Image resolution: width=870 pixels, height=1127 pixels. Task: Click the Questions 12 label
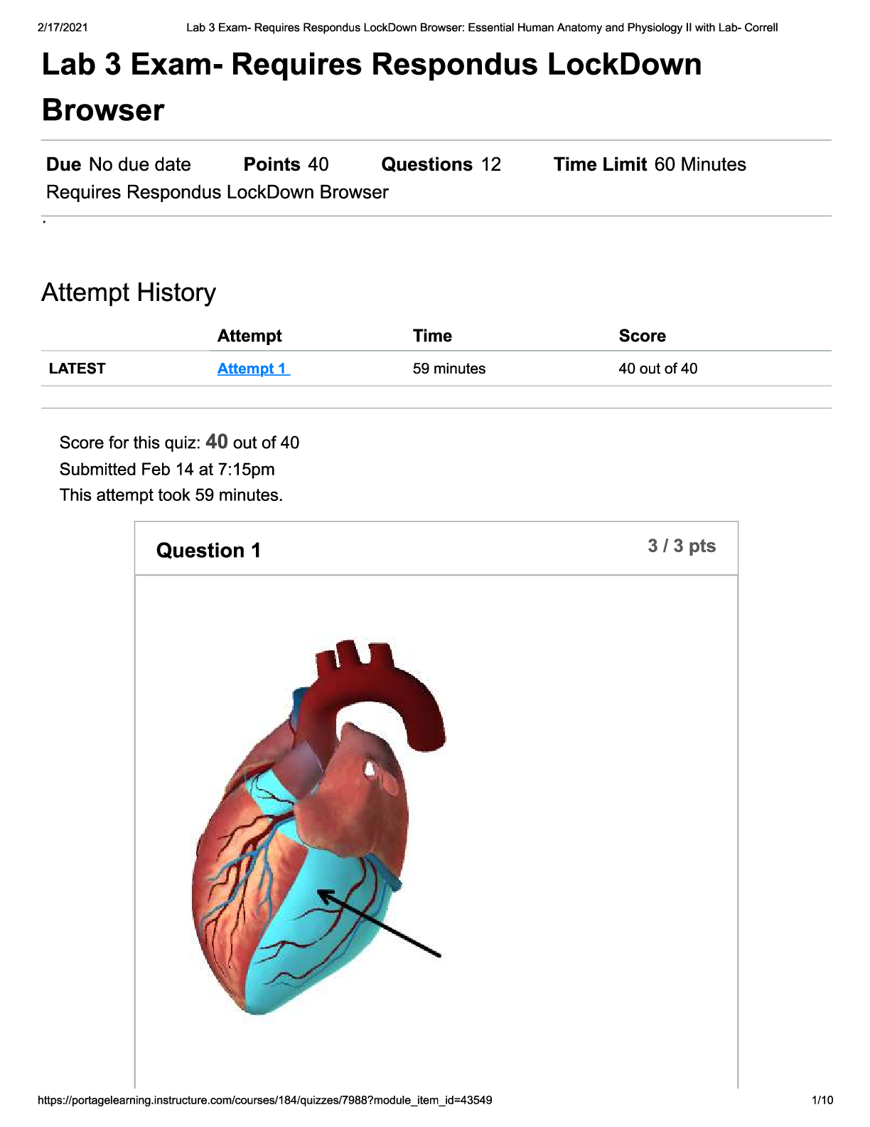[x=441, y=164]
